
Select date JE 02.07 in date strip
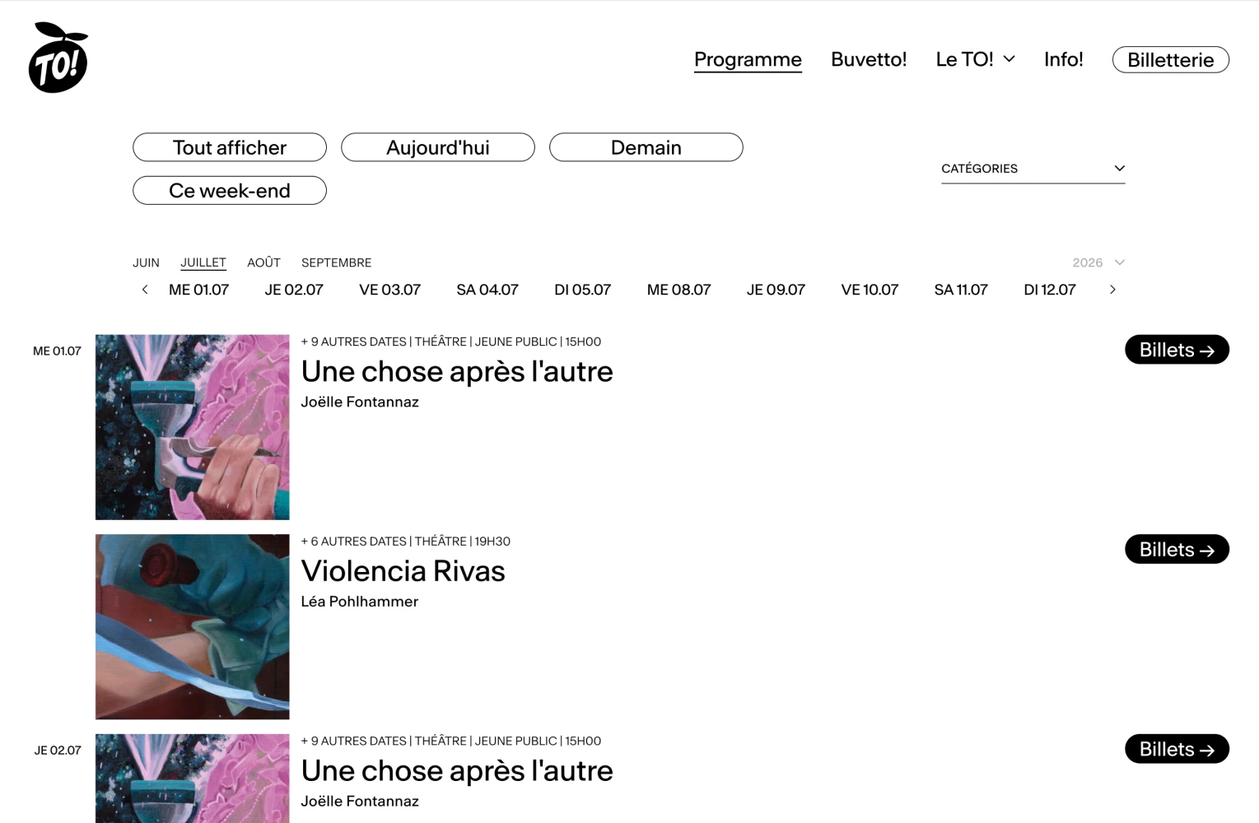pyautogui.click(x=294, y=290)
